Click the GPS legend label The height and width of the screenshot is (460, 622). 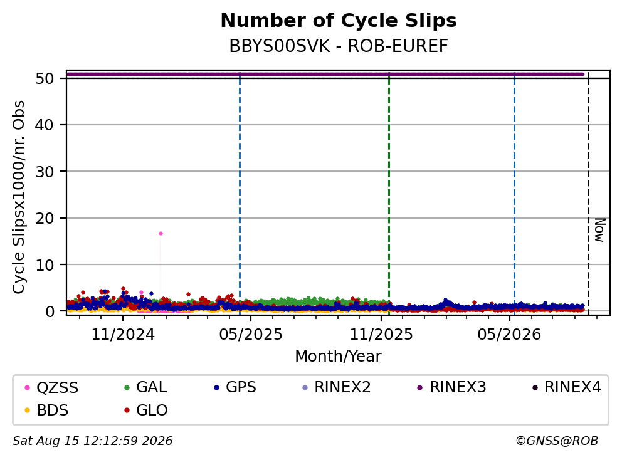pos(241,387)
